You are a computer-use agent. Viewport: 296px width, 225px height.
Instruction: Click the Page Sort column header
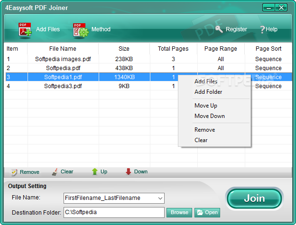pyautogui.click(x=268, y=49)
